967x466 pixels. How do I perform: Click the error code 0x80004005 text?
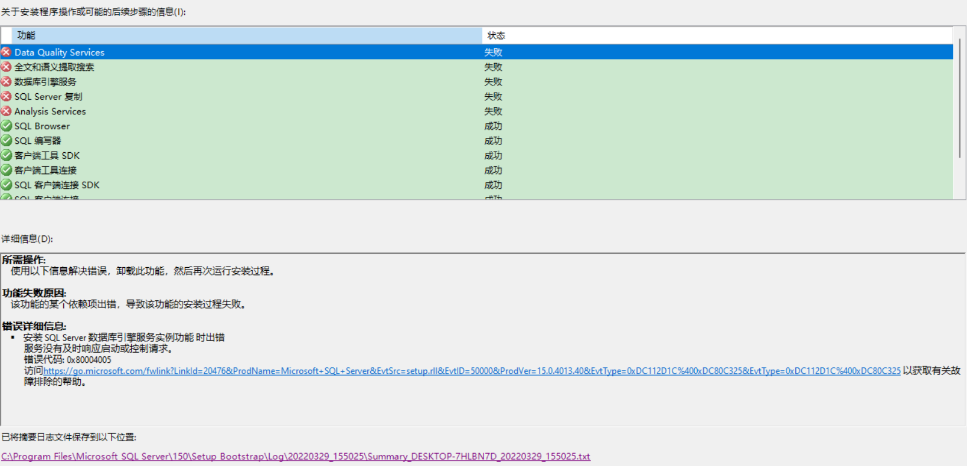tap(89, 360)
